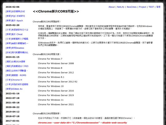The width and height of the screenshot is (166, 125).
Task: Click 'Chrome For Windows Server 2019' entry
Action: [x=56, y=95]
